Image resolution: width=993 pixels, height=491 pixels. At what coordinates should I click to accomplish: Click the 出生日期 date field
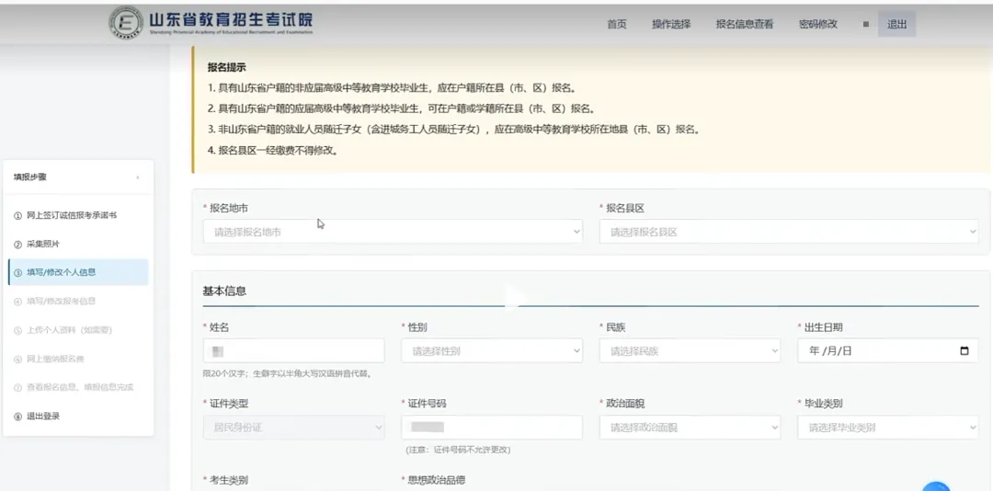888,351
